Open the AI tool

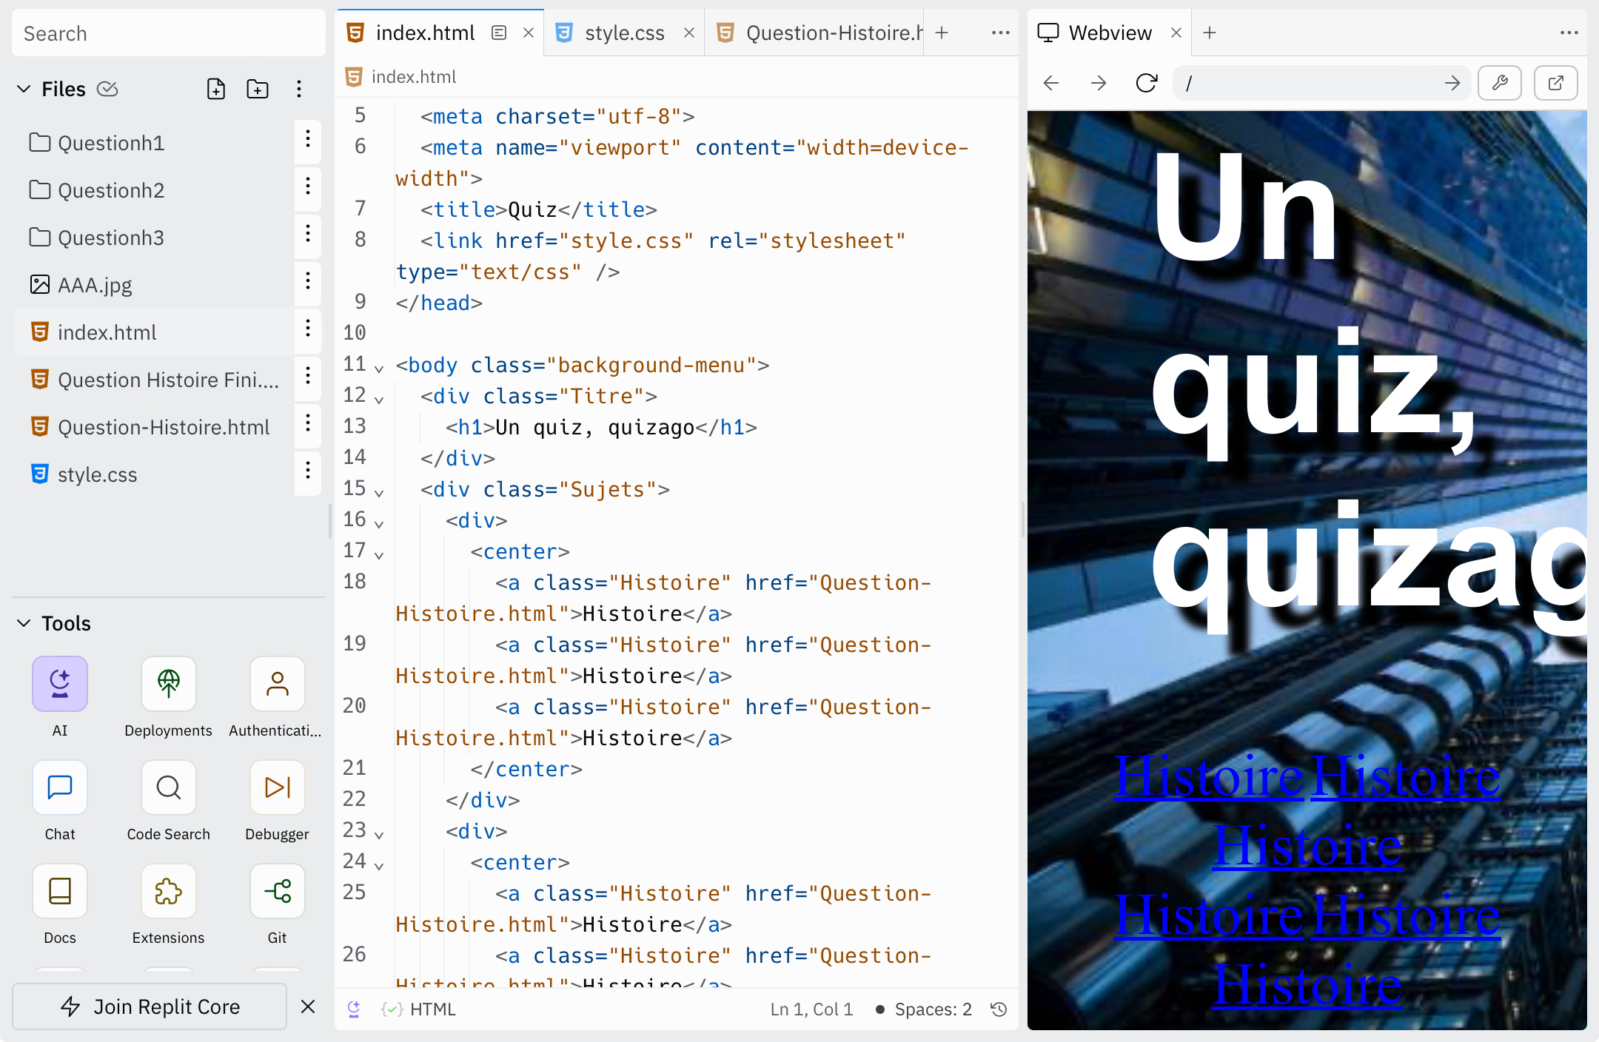click(x=60, y=684)
